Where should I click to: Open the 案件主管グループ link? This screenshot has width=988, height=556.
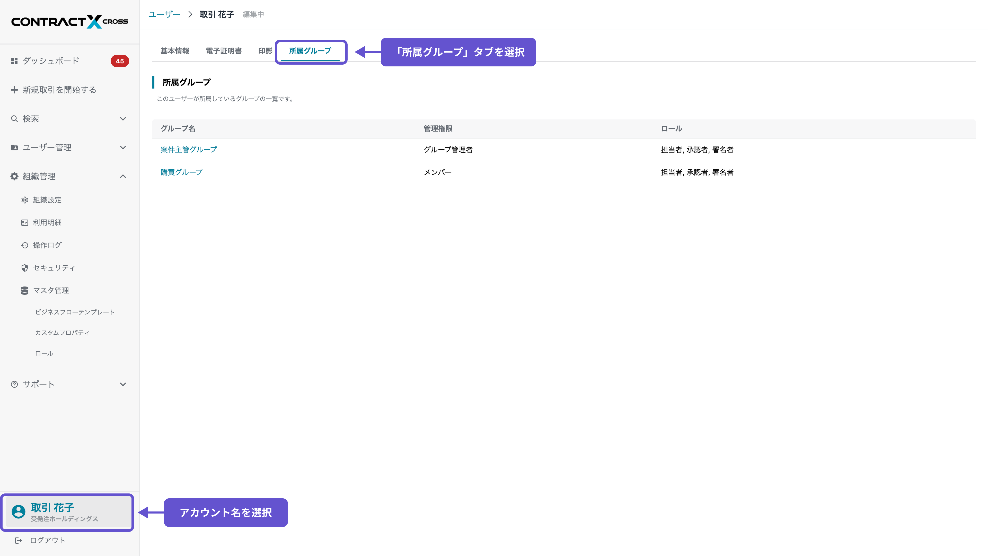(x=188, y=150)
